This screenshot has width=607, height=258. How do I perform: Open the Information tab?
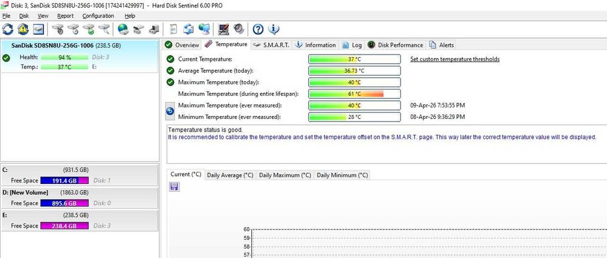pyautogui.click(x=316, y=45)
